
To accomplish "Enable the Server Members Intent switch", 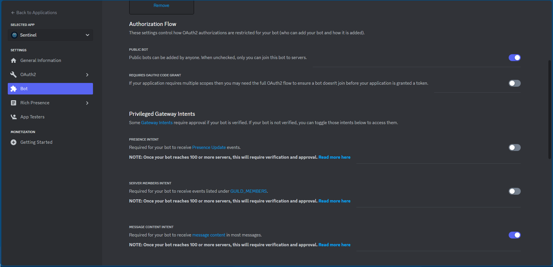I will [514, 191].
